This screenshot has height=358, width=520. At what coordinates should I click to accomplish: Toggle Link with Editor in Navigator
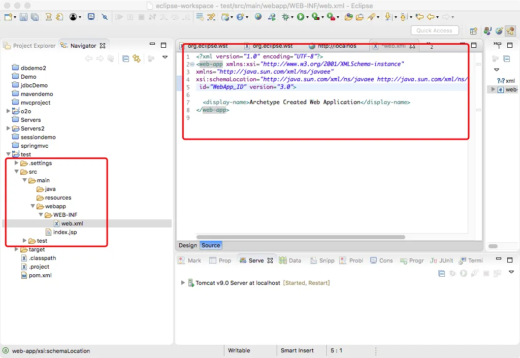[137, 58]
